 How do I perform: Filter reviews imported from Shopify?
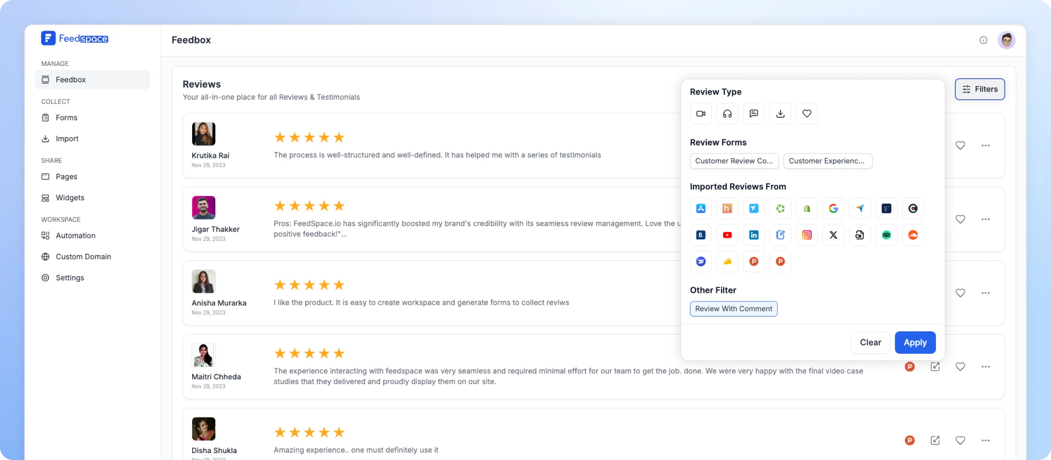[806, 209]
